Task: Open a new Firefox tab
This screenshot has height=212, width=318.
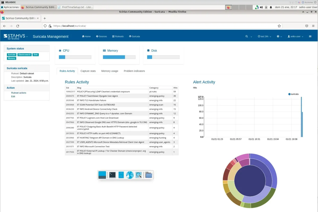Action: click(45, 18)
